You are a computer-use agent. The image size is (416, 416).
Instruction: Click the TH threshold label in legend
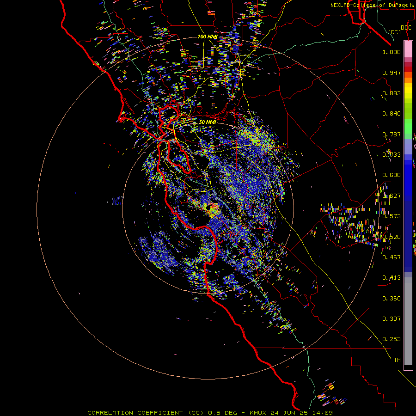coord(397,360)
